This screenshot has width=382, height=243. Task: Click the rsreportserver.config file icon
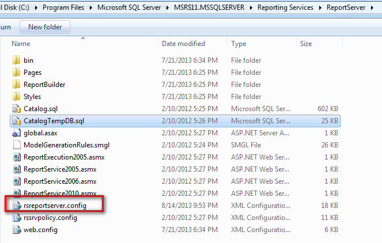pyautogui.click(x=17, y=206)
